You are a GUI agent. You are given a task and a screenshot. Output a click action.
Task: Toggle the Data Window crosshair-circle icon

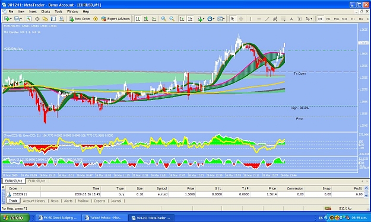tap(37, 19)
